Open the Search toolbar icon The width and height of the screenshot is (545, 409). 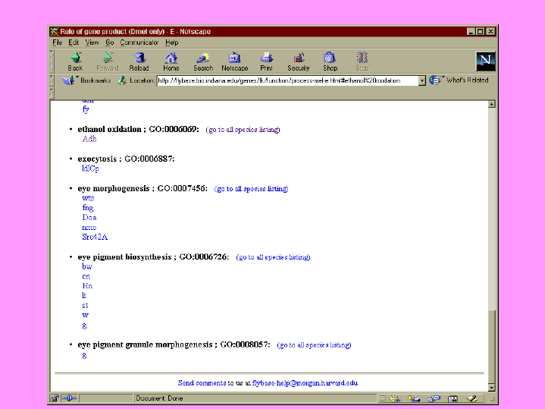pyautogui.click(x=203, y=59)
